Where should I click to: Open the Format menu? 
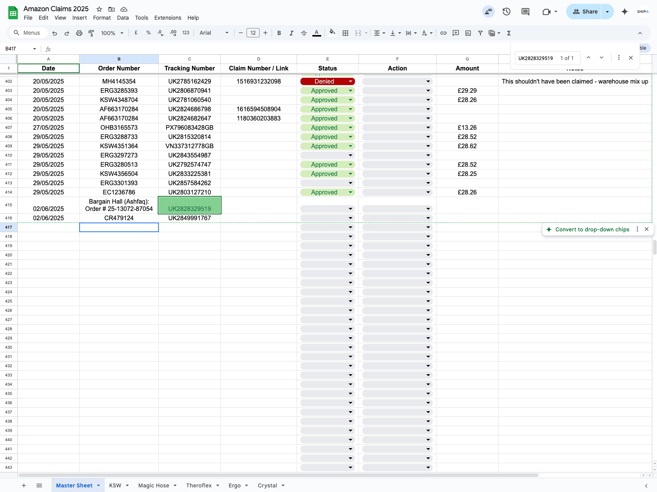[102, 18]
